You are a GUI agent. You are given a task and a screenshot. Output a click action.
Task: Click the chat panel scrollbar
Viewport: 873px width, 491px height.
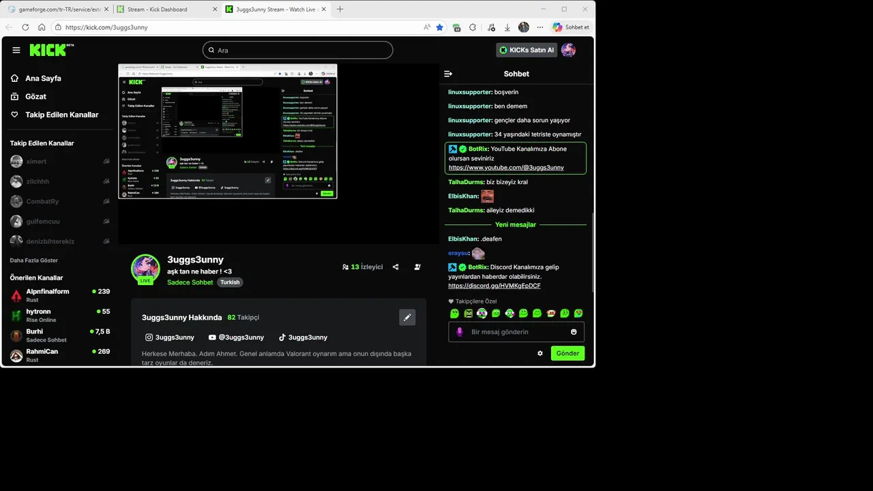point(591,252)
